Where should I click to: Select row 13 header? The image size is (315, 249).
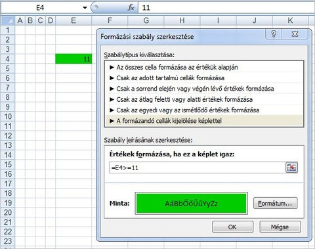tap(8, 145)
